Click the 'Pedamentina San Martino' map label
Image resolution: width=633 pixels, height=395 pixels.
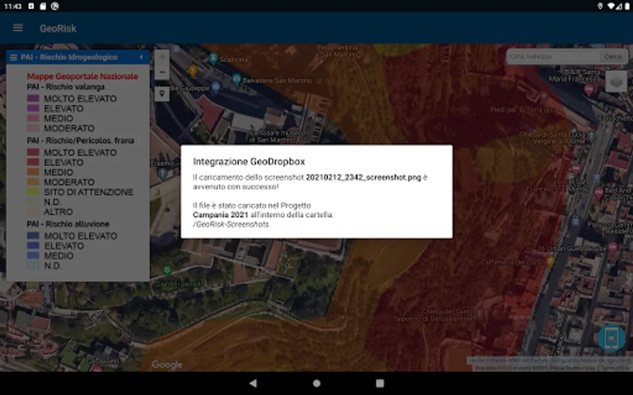[x=338, y=51]
